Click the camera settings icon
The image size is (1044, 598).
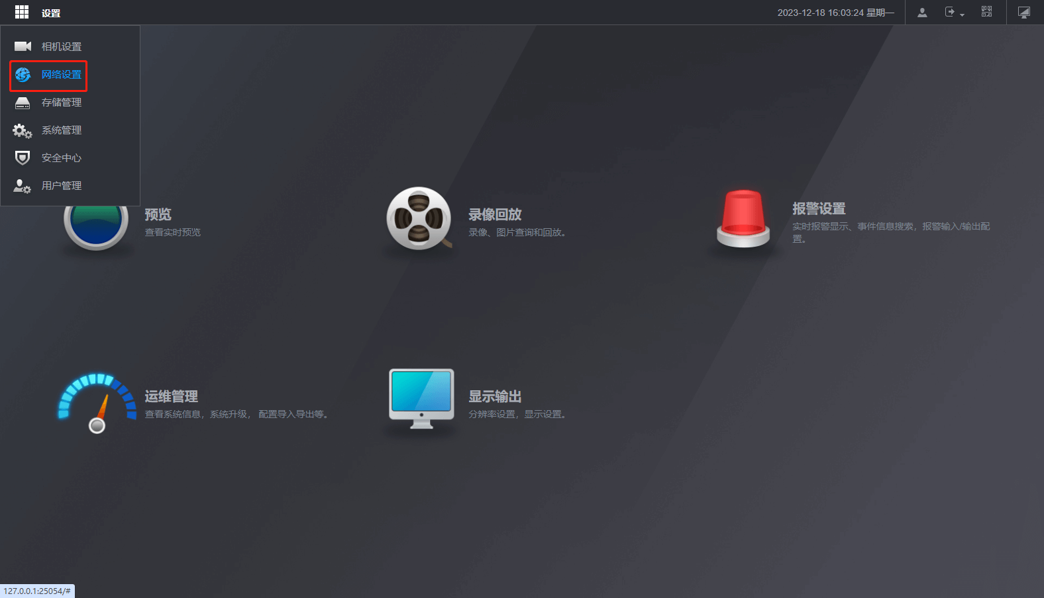pyautogui.click(x=23, y=46)
